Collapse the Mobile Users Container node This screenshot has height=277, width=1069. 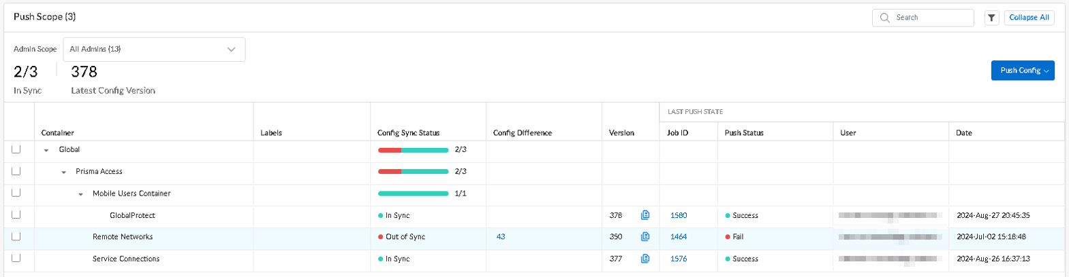point(81,194)
